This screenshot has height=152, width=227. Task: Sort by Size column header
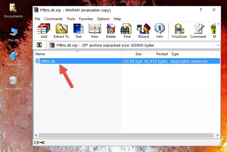coord(132,54)
